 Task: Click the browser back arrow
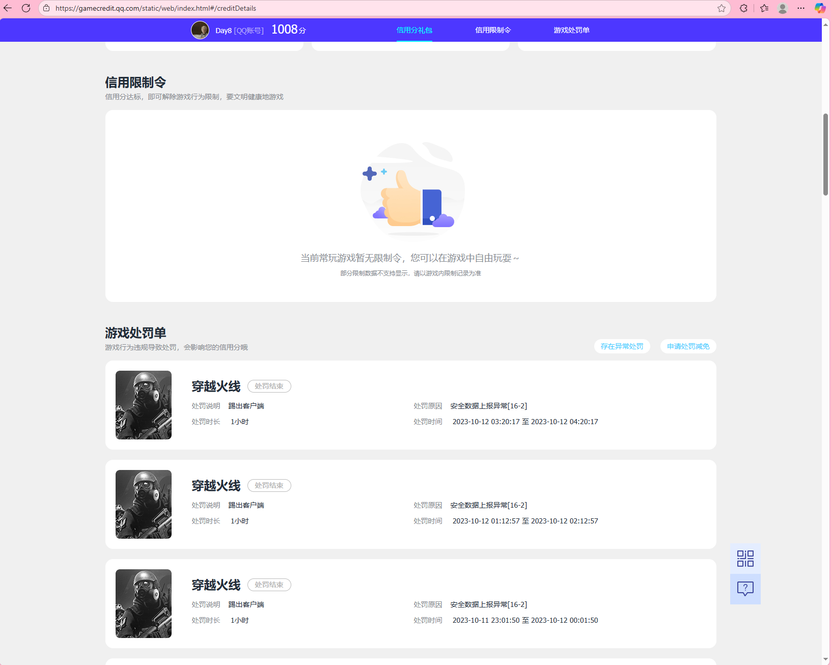coord(8,8)
